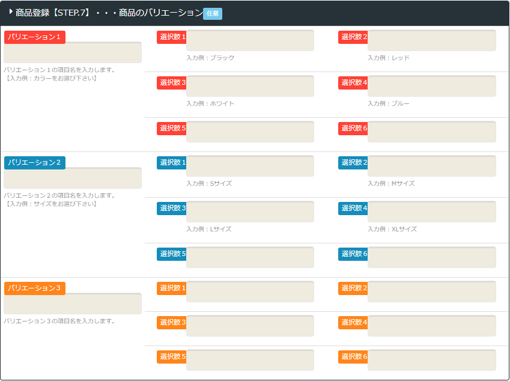Viewport: 510px width, 381px height.
Task: Click orange 選択肢1 input in Variation 3
Action: point(250,292)
